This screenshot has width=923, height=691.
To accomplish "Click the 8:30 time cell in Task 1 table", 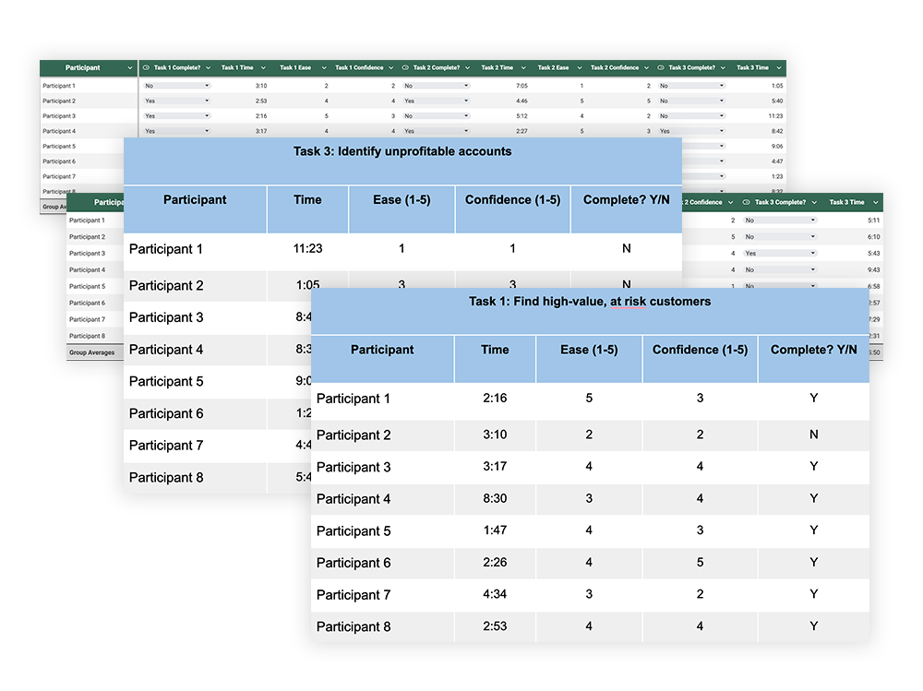I will pyautogui.click(x=495, y=498).
